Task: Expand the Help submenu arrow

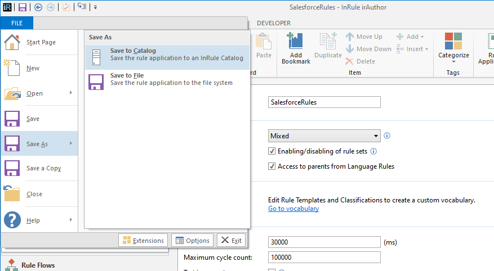Action: pyautogui.click(x=71, y=219)
